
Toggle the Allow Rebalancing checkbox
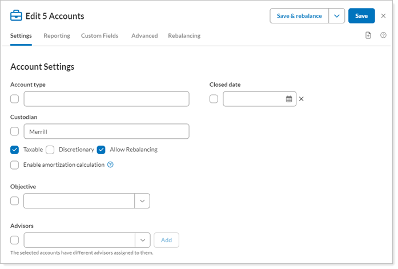pyautogui.click(x=101, y=150)
